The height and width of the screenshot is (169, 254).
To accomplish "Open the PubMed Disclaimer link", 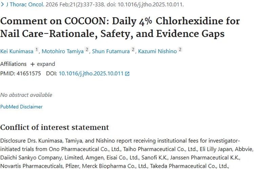I will pyautogui.click(x=21, y=107).
